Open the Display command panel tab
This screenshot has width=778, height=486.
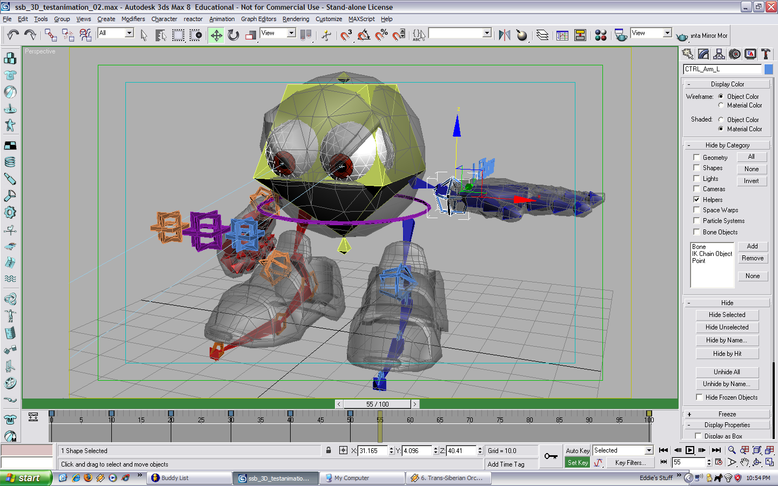coord(750,54)
